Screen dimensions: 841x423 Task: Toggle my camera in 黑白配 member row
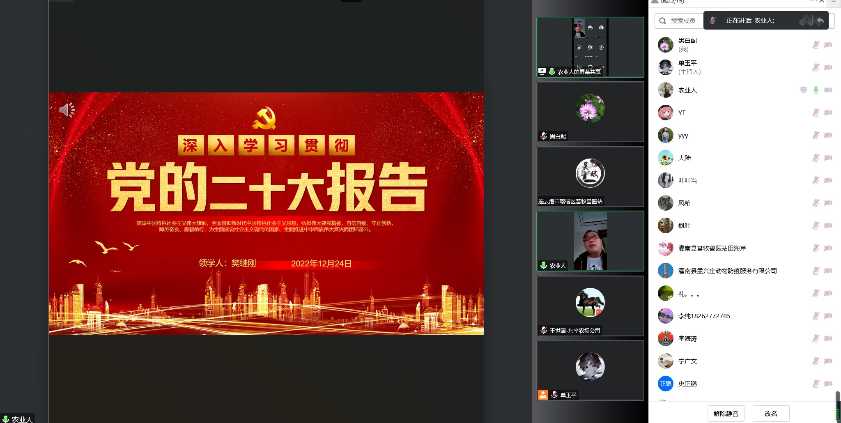tap(828, 45)
